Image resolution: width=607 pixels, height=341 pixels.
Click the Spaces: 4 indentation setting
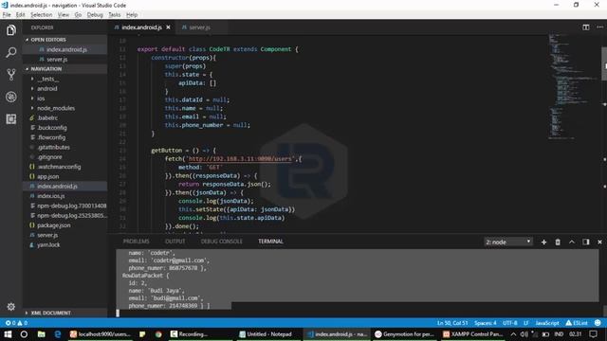[x=486, y=323]
